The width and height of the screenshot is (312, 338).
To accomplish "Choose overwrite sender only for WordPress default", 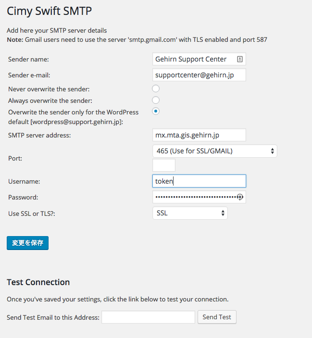I will click(x=156, y=111).
